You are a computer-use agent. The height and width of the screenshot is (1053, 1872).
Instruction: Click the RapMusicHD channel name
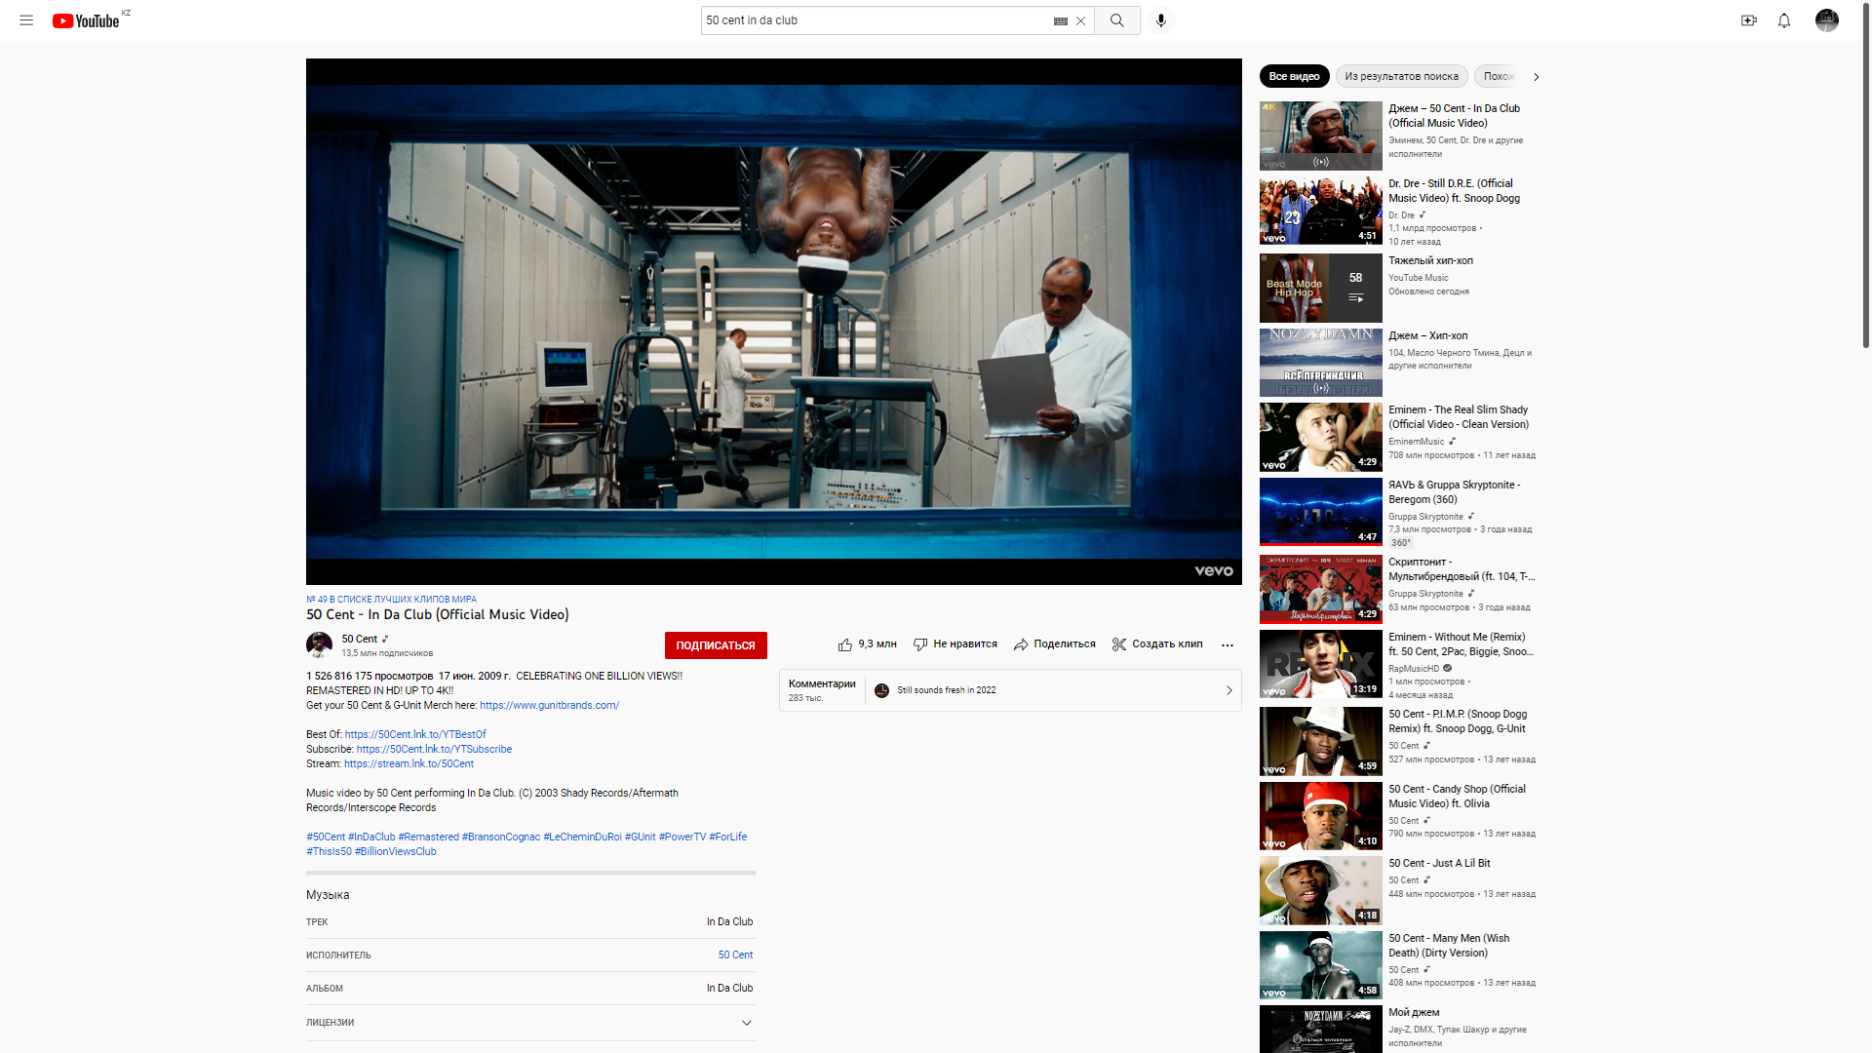pyautogui.click(x=1414, y=669)
